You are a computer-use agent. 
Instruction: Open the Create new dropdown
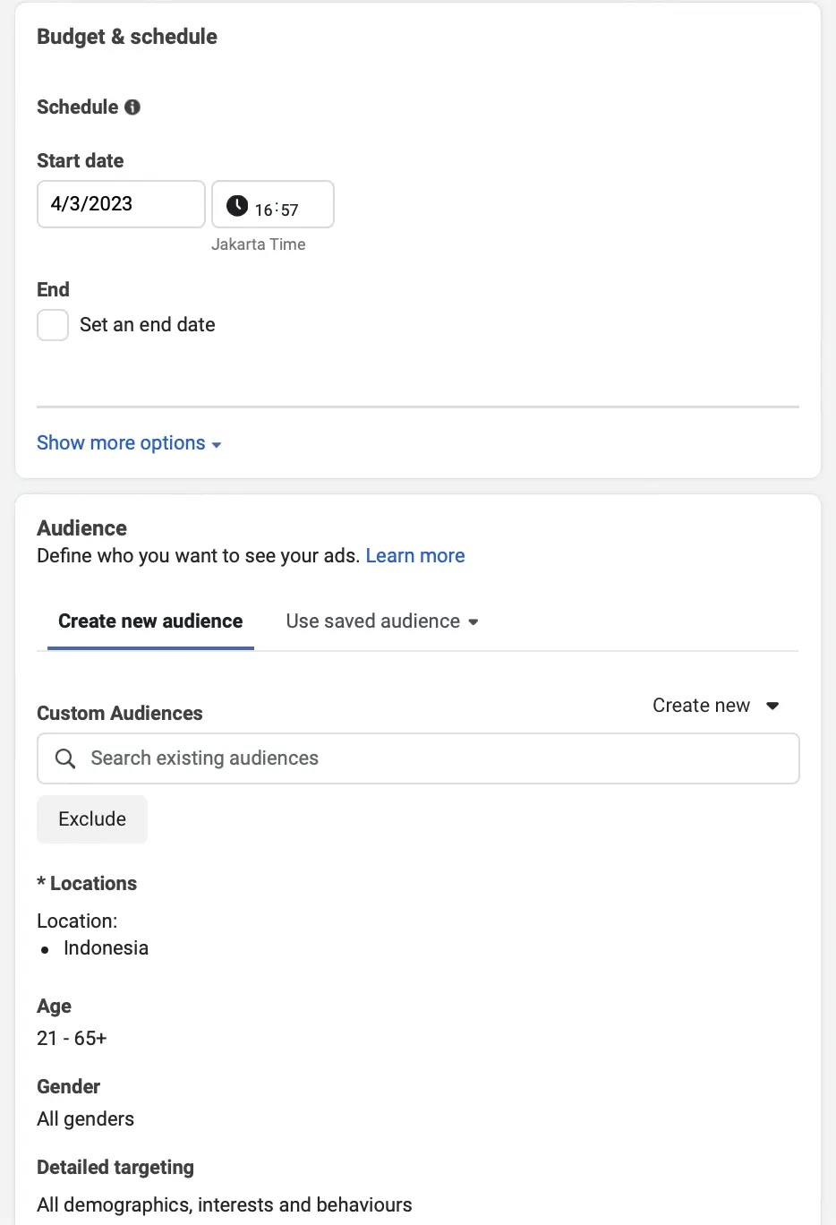click(702, 706)
